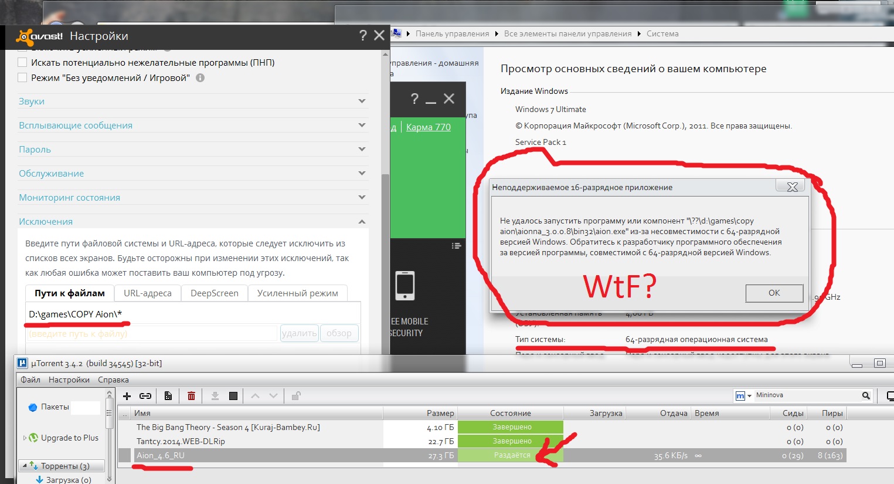This screenshot has height=484, width=894.
Task: Click OK in the 16-bit application error dialog
Action: (774, 293)
